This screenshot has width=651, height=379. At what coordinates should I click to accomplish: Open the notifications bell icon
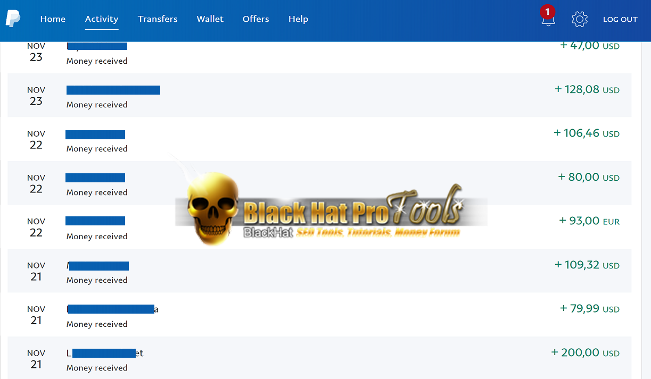point(548,20)
